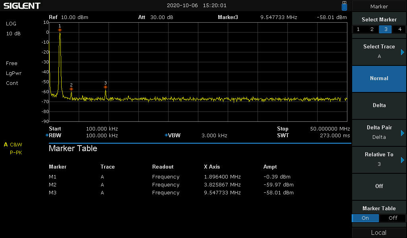The height and width of the screenshot is (238, 407).
Task: Set Marker Table toggle to On
Action: click(365, 218)
